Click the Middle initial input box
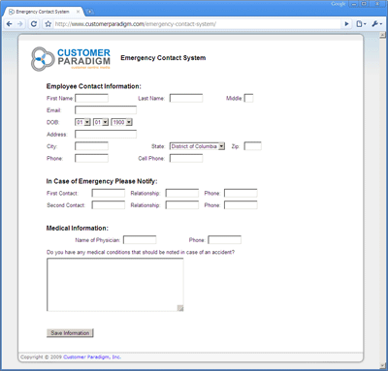Image resolution: width=388 pixels, height=371 pixels. tap(248, 98)
